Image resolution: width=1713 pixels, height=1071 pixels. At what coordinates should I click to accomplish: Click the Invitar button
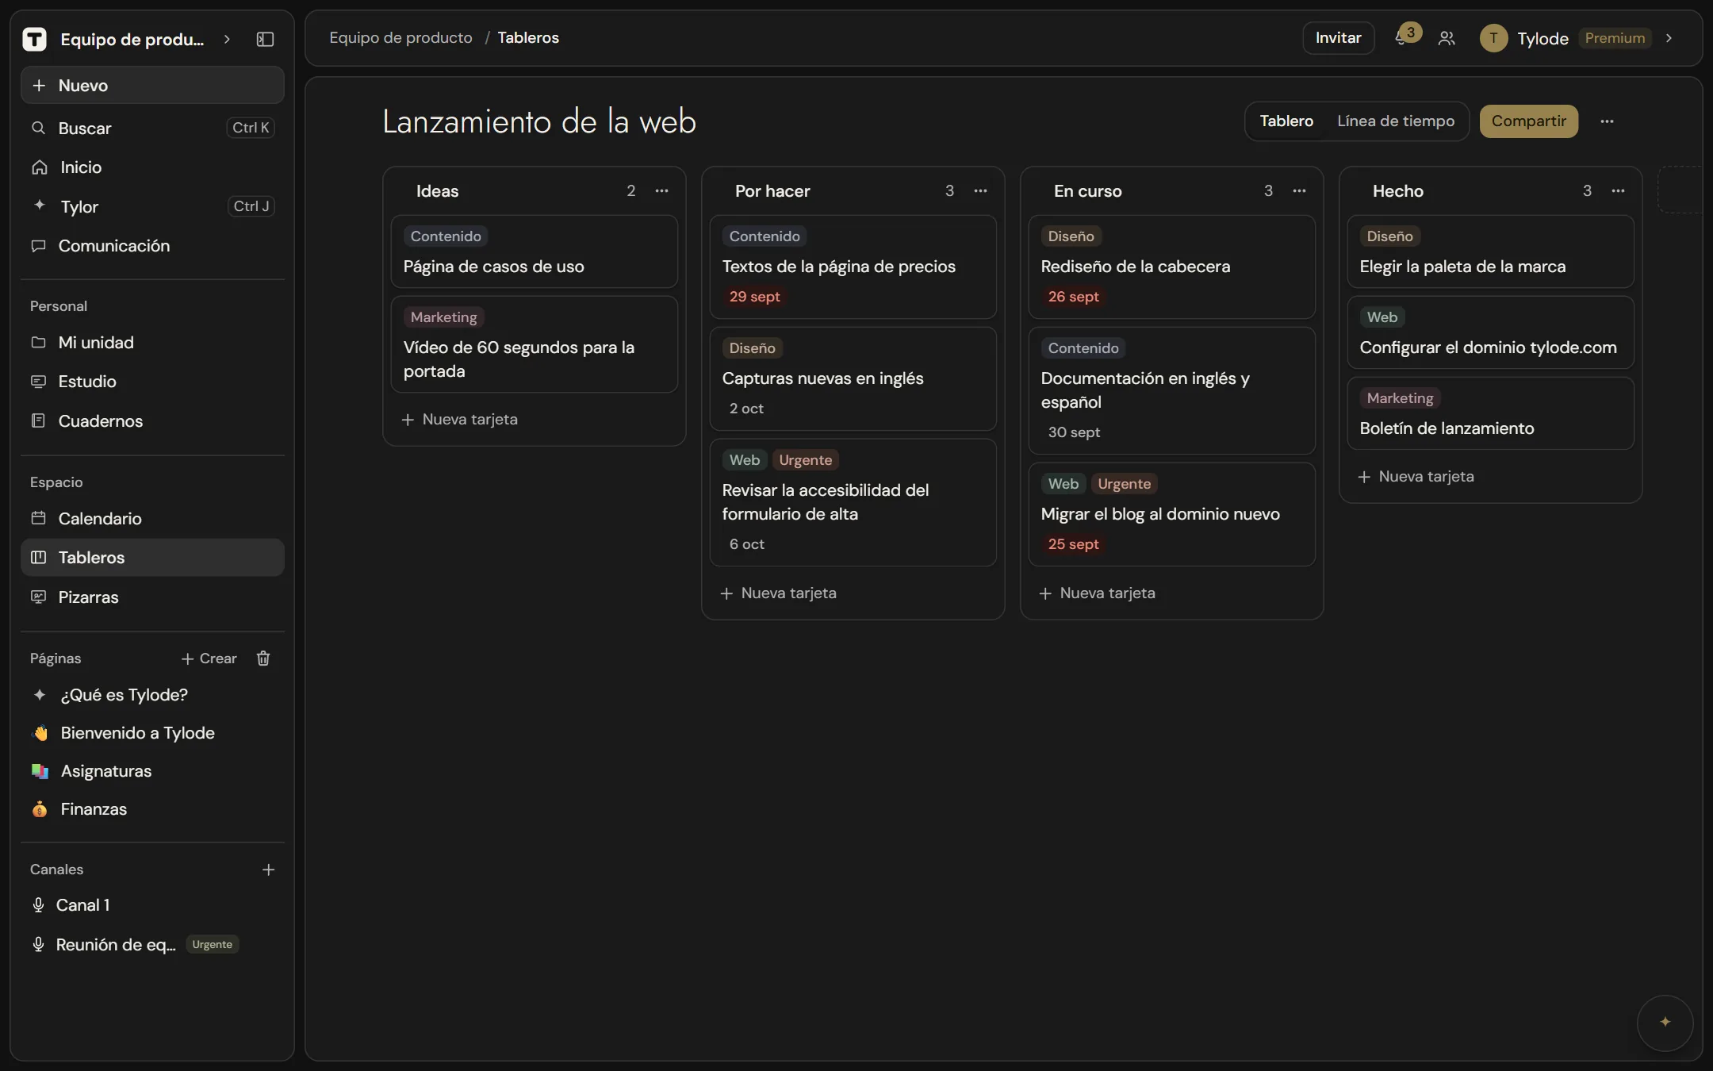tap(1338, 38)
